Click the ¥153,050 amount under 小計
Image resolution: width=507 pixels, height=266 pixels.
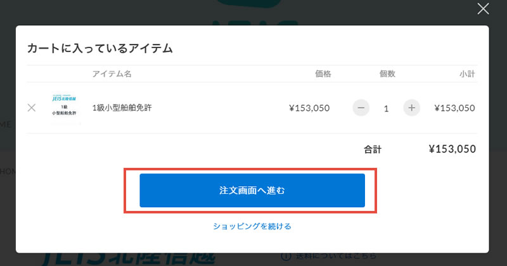coord(454,108)
